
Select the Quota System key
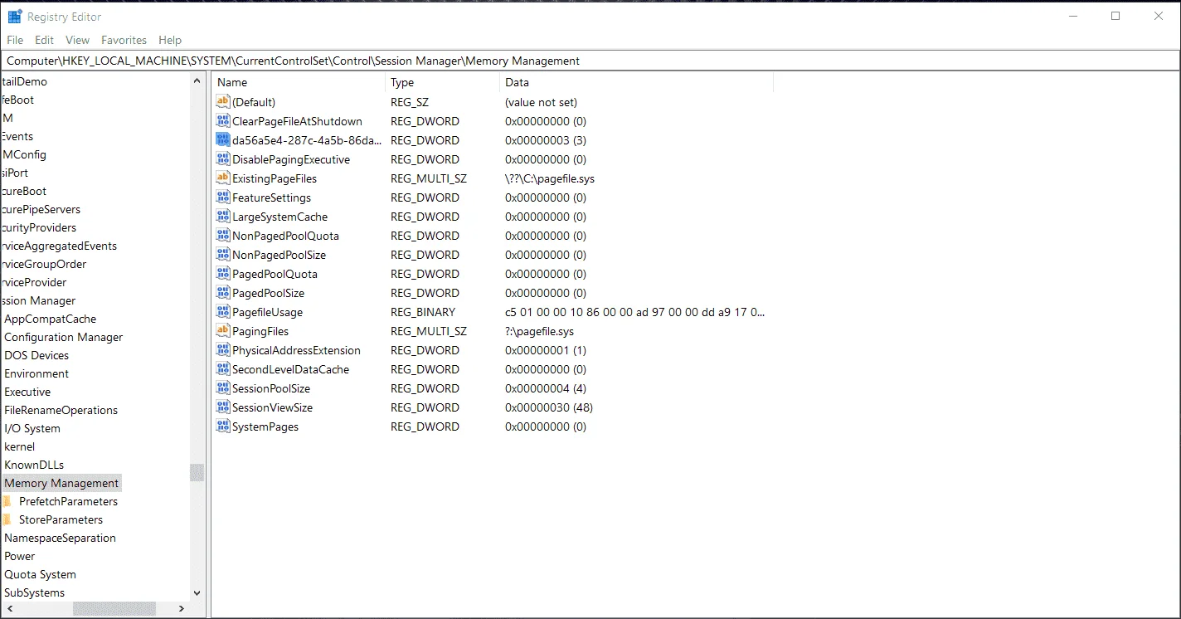tap(40, 574)
